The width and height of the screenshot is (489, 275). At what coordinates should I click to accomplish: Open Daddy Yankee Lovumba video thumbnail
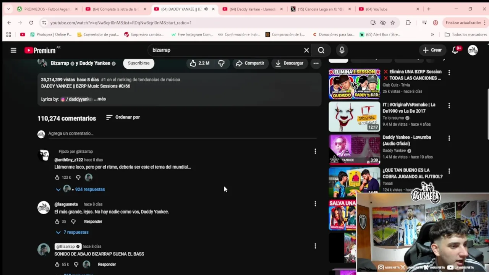[x=355, y=149]
